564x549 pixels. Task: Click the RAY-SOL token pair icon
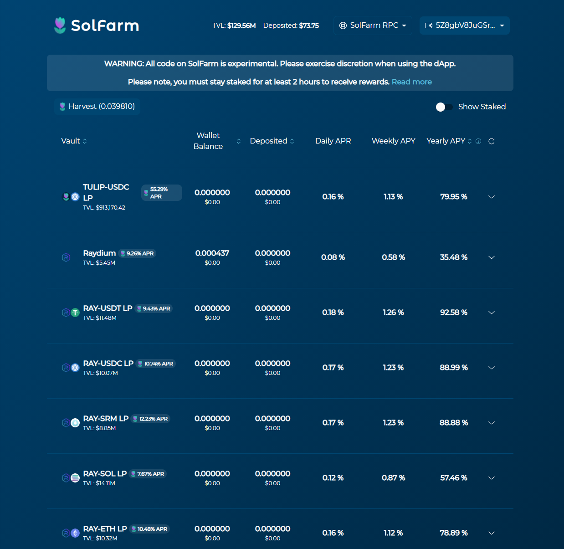pos(71,478)
